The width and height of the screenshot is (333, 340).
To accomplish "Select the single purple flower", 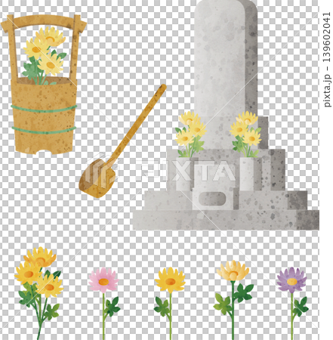I will coord(292,304).
